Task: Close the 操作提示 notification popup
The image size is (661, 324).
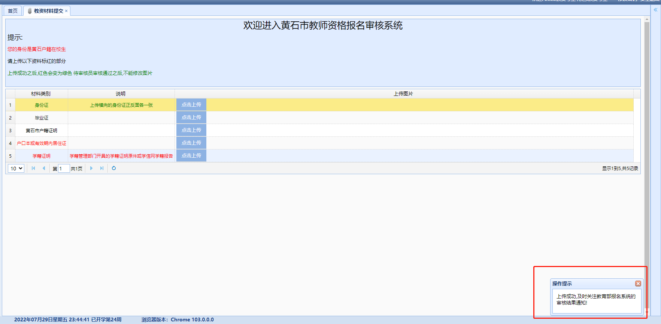Action: 638,284
